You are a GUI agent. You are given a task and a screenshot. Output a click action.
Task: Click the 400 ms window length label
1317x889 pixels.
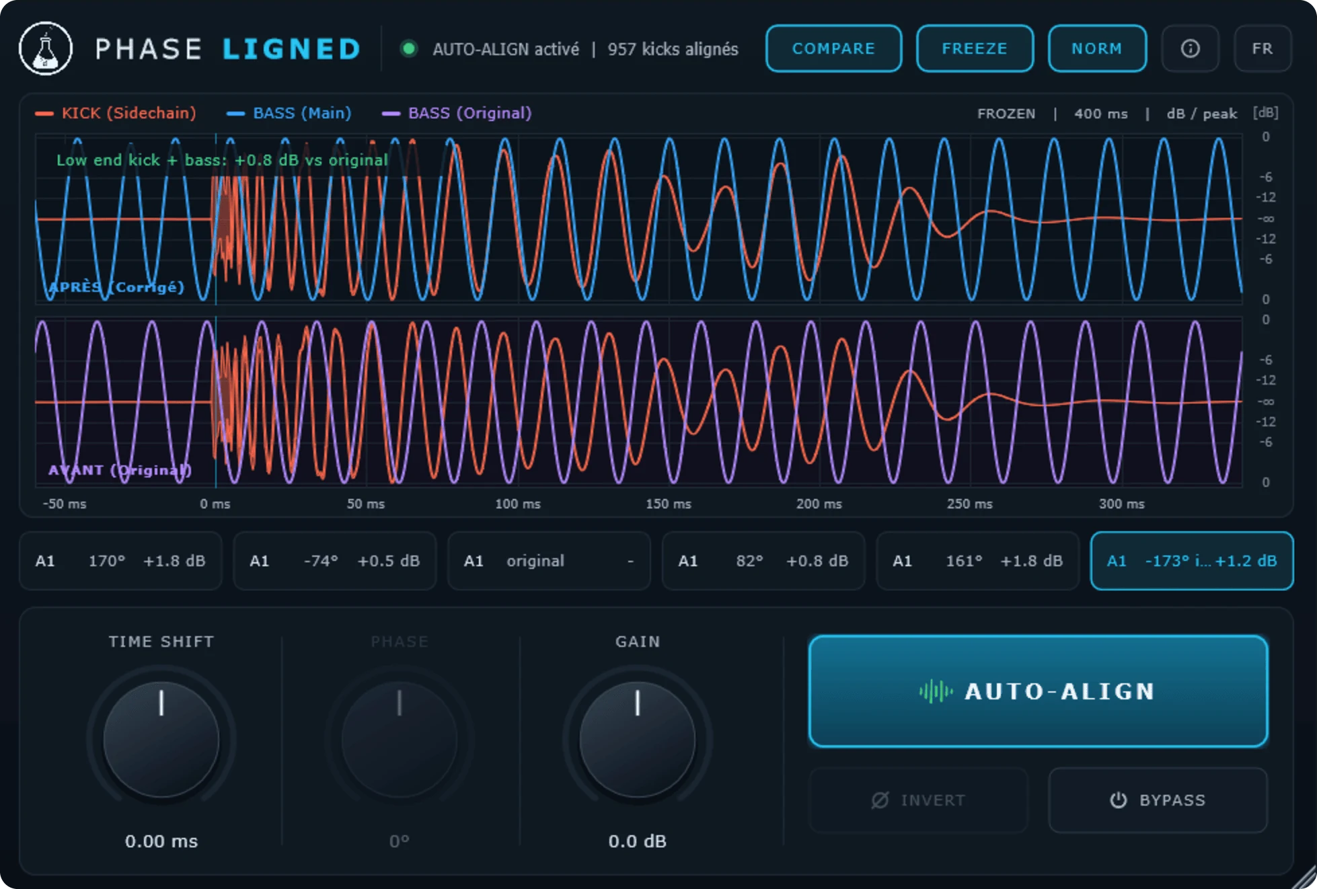(1101, 114)
